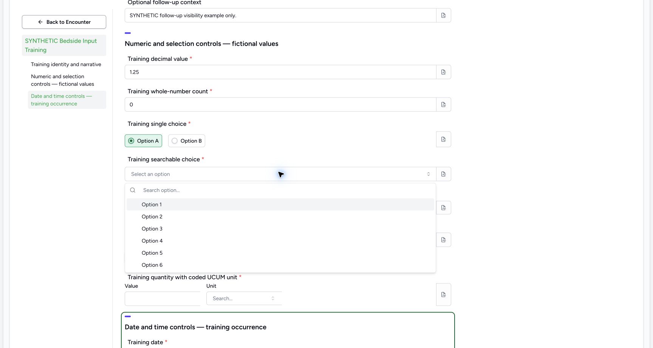The width and height of the screenshot is (653, 348).
Task: Open the Select an option dropdown
Action: click(280, 174)
